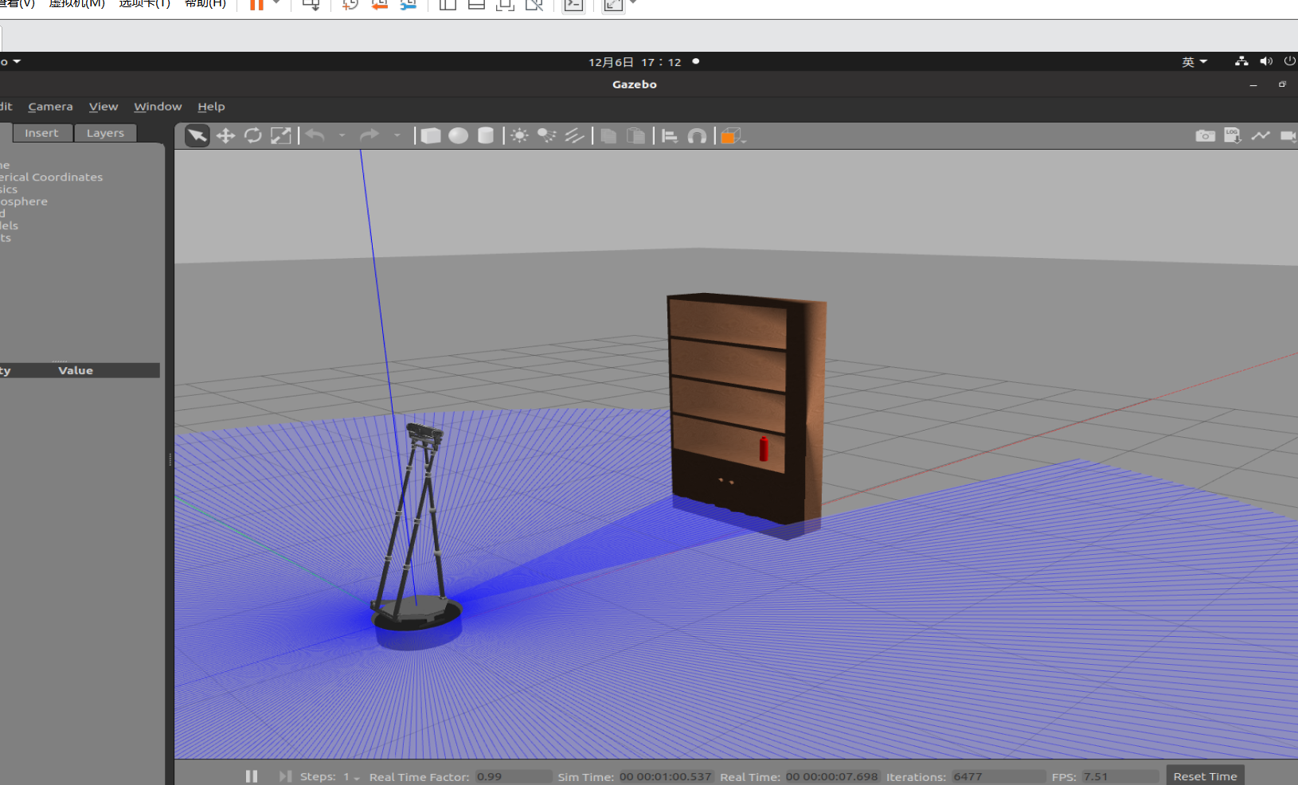Viewport: 1298px width, 785px height.
Task: Open the VM power options dropdown
Action: click(276, 3)
